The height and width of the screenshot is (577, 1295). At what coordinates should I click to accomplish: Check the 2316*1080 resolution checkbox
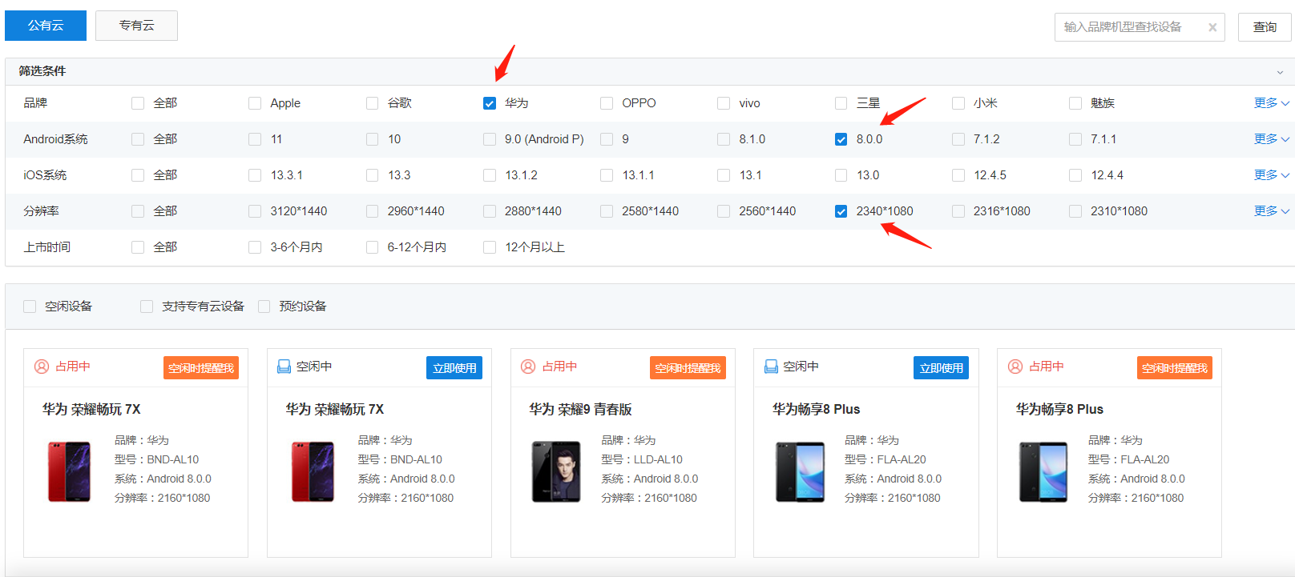coord(958,211)
